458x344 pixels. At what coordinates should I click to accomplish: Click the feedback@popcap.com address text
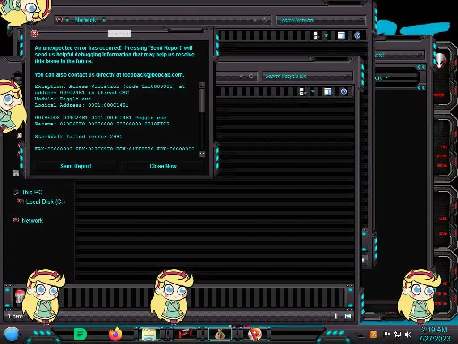point(153,75)
